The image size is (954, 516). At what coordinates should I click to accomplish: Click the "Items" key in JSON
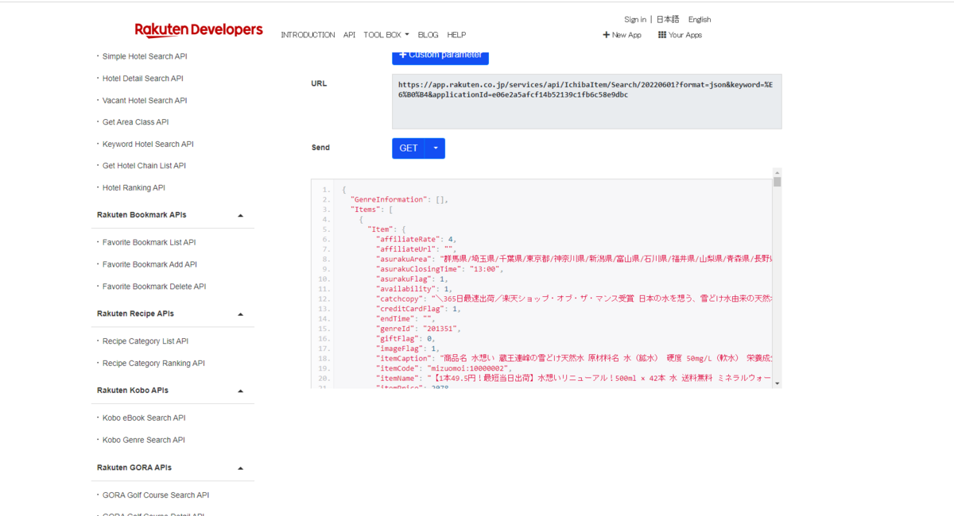point(366,210)
